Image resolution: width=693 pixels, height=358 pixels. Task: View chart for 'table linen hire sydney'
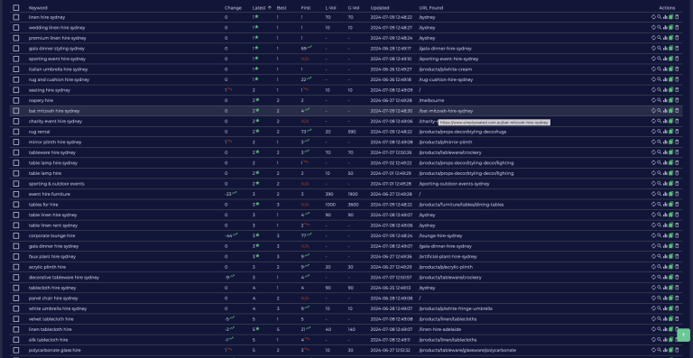665,215
